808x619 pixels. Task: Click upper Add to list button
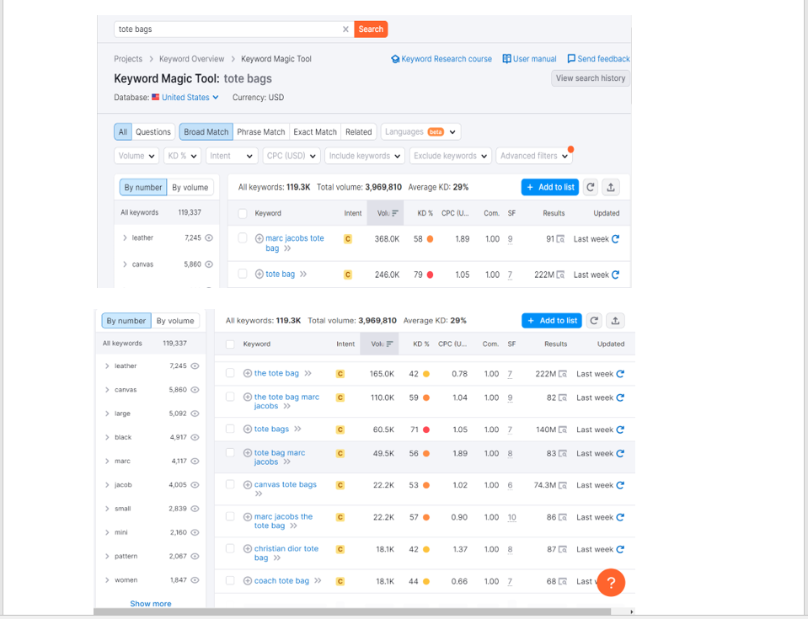pyautogui.click(x=550, y=188)
